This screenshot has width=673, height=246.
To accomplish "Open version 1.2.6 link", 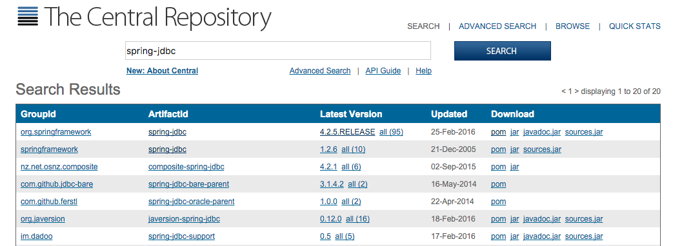I will 328,149.
